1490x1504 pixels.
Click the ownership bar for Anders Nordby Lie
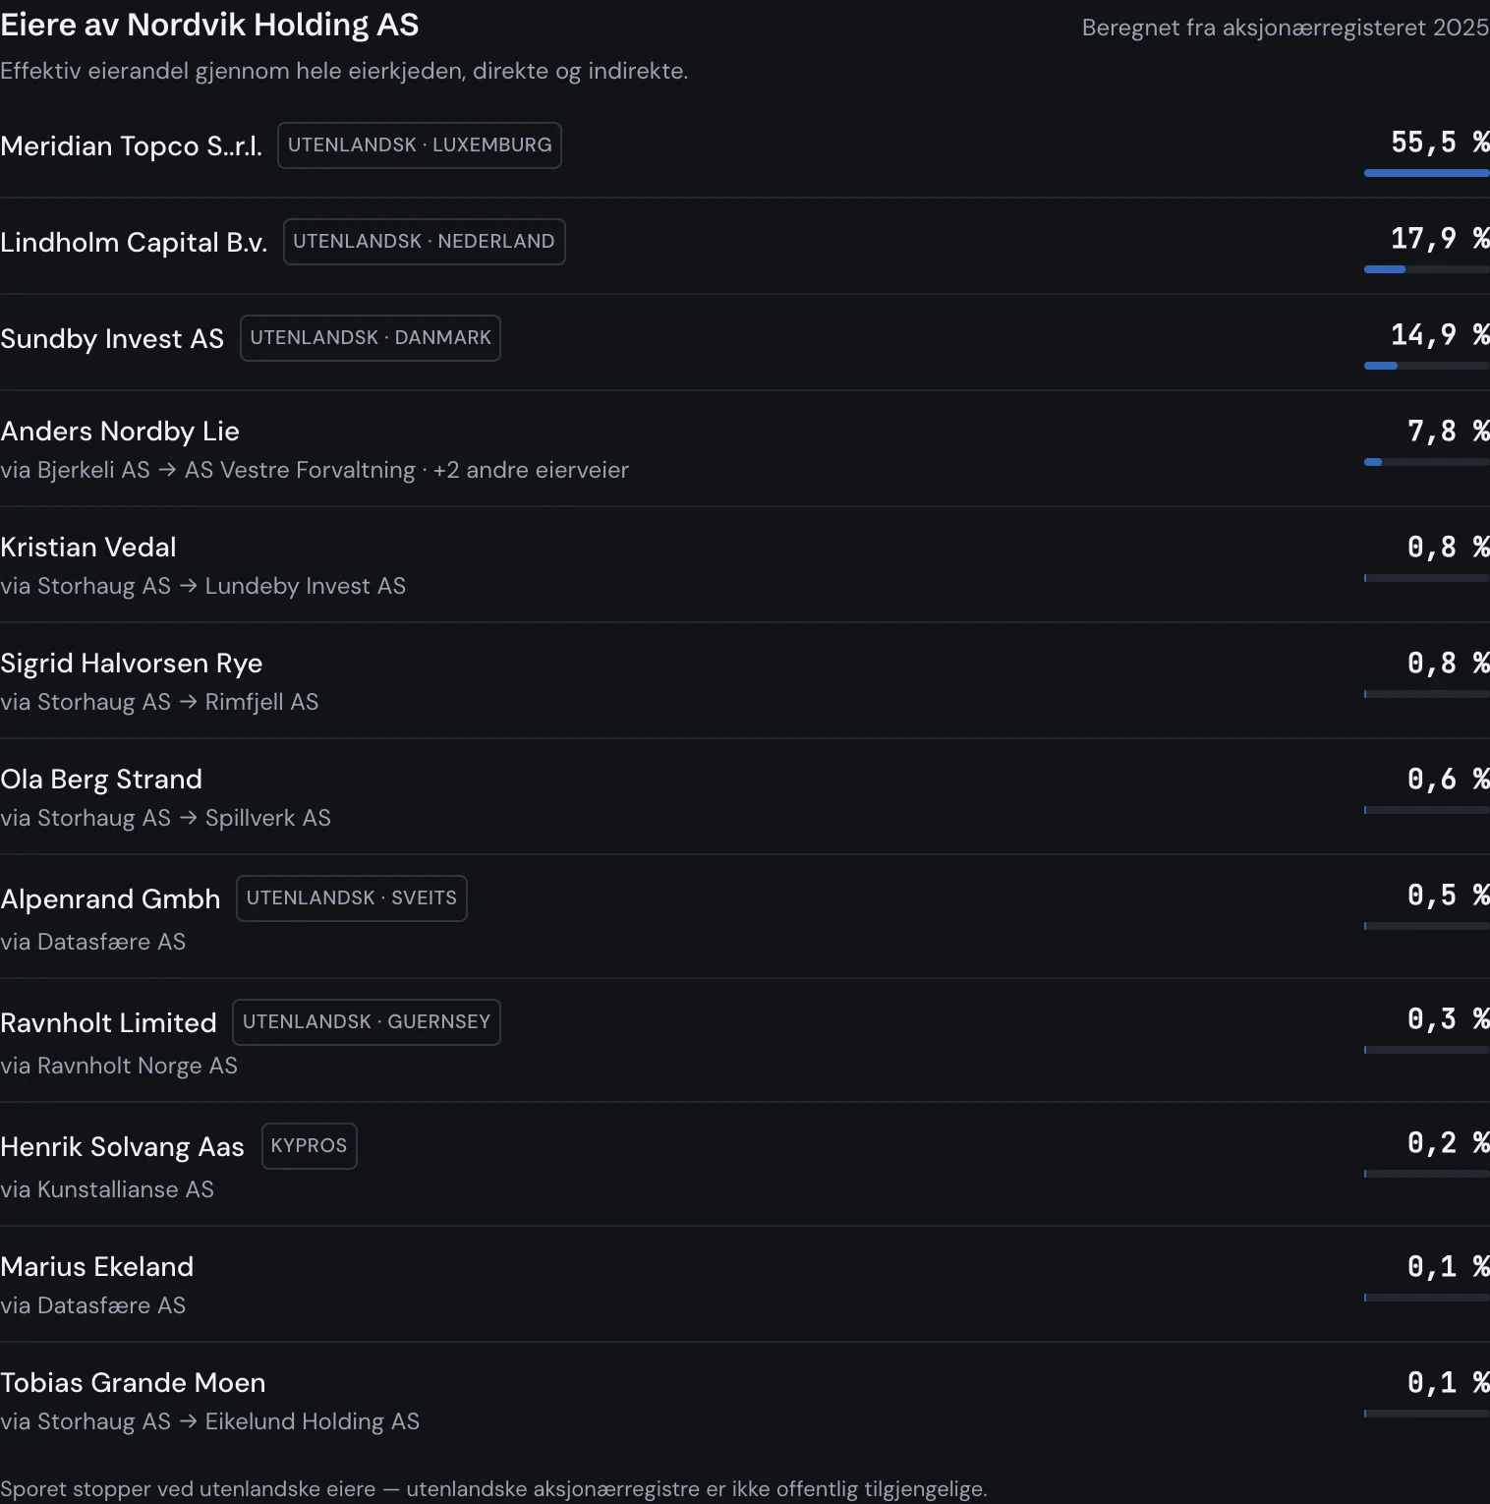[x=1427, y=462]
